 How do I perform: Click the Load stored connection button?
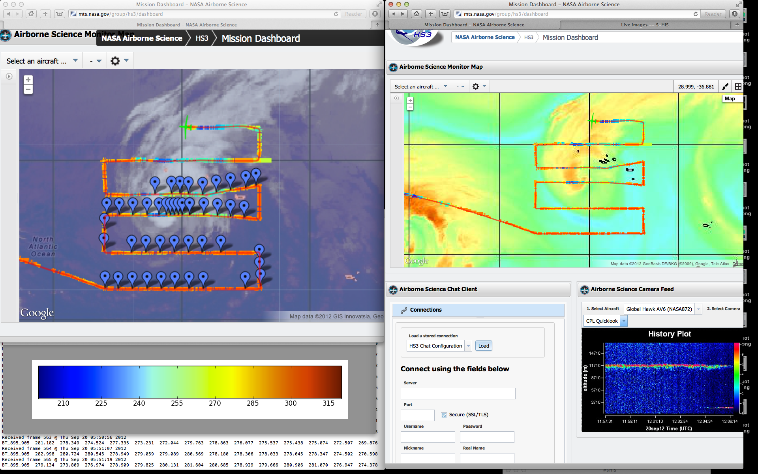point(483,346)
